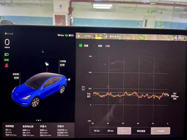Tap the 当前驾驶 trip card
The width and height of the screenshot is (187, 140).
point(11,131)
